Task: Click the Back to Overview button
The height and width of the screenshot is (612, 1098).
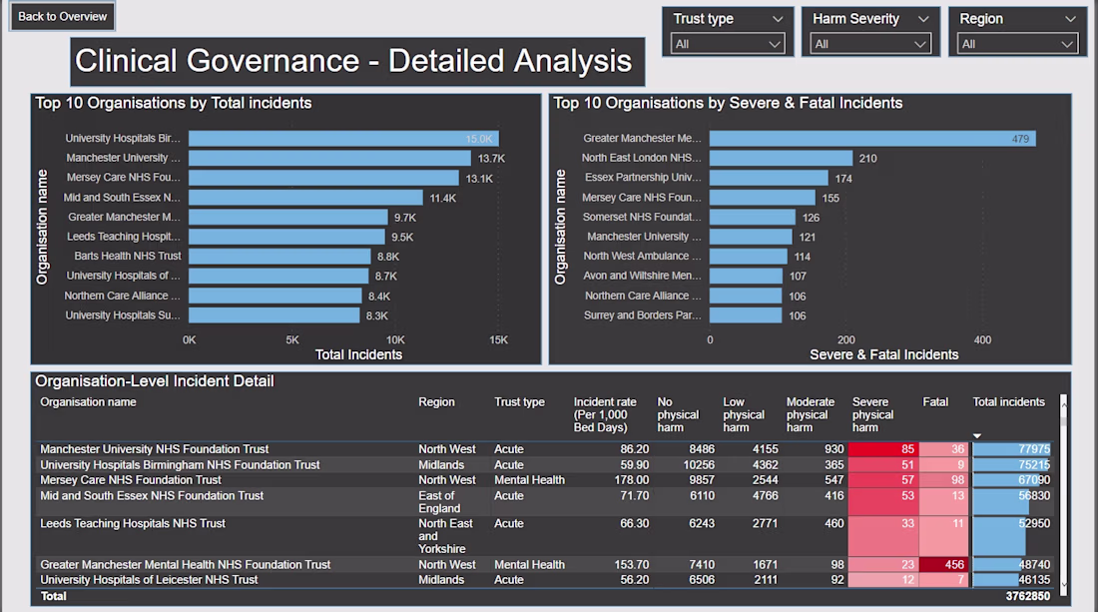Action: click(62, 16)
